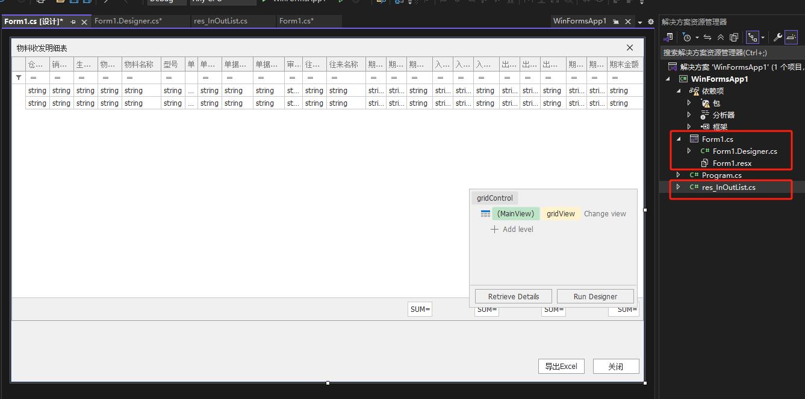Open the Debug configuration dropdown

[x=166, y=2]
